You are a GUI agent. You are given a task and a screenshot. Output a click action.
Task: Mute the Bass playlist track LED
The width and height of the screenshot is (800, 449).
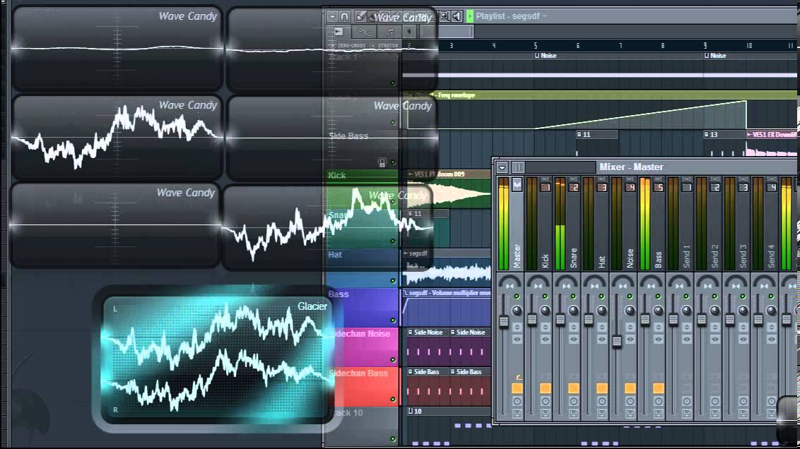pos(393,321)
